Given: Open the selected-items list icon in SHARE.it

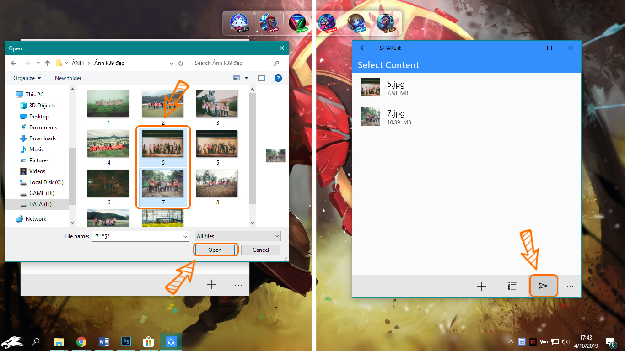Looking at the screenshot, I should 512,286.
